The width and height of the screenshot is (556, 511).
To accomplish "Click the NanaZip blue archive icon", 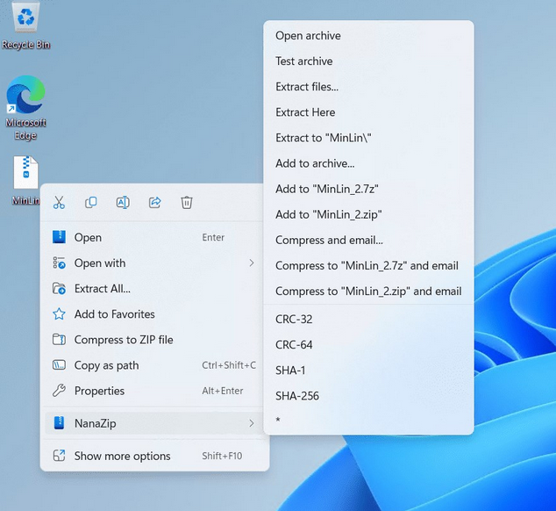I will tap(59, 423).
